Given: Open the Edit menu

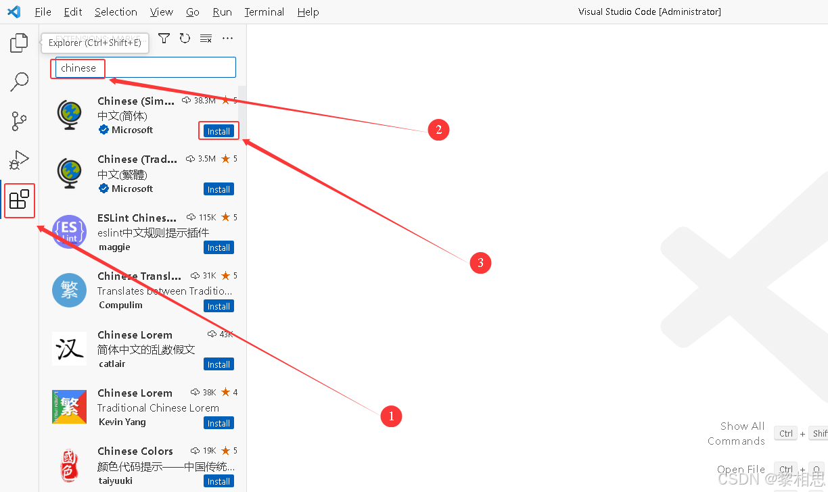Looking at the screenshot, I should pos(73,11).
